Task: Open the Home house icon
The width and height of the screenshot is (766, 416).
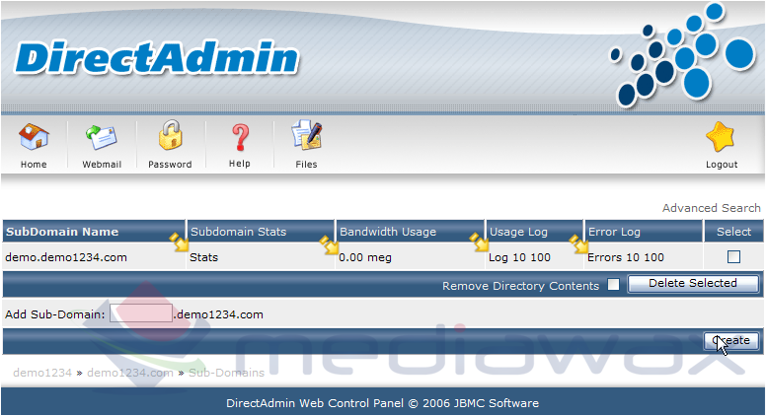Action: coord(34,137)
